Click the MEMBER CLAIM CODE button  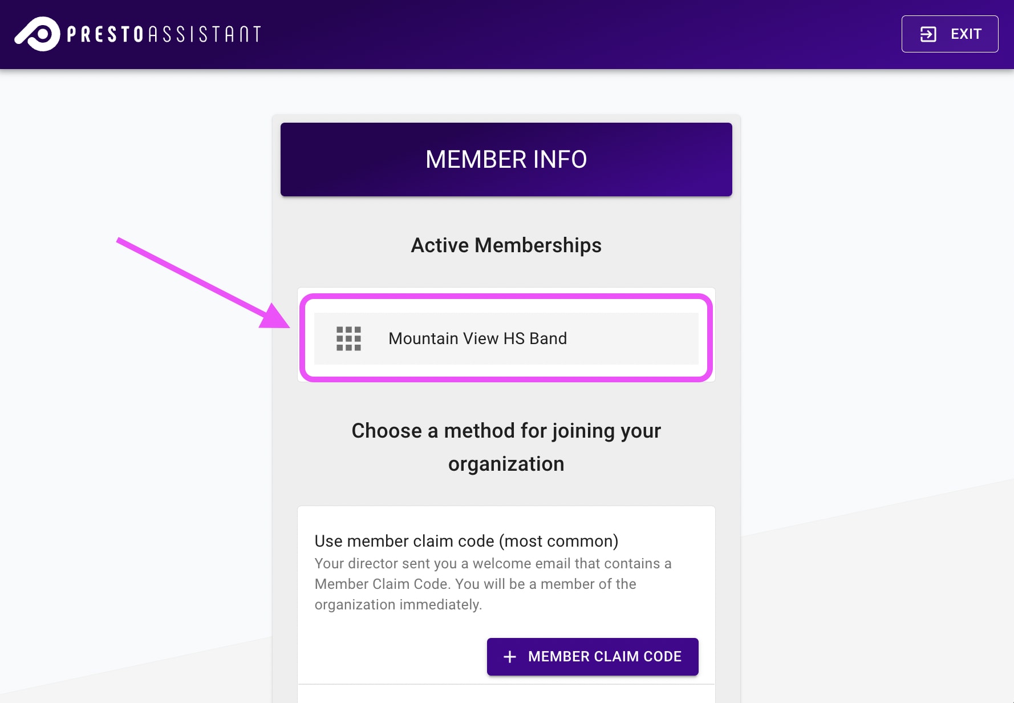point(592,656)
